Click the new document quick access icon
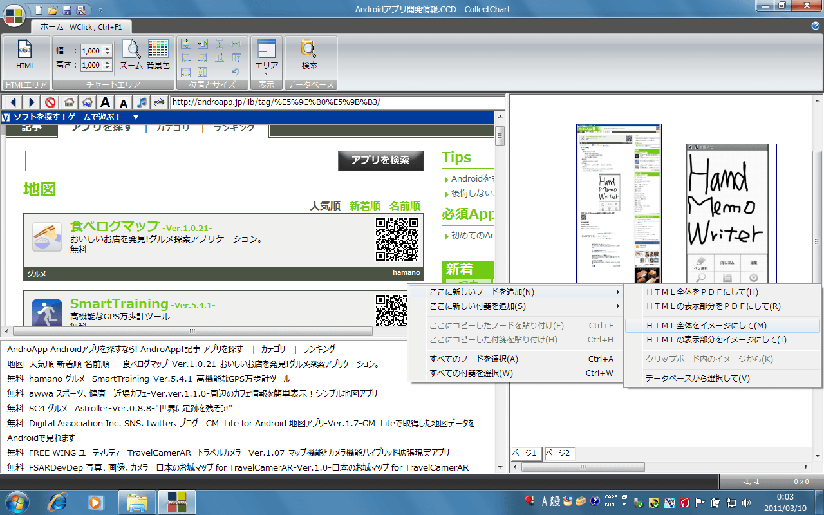 (40, 10)
